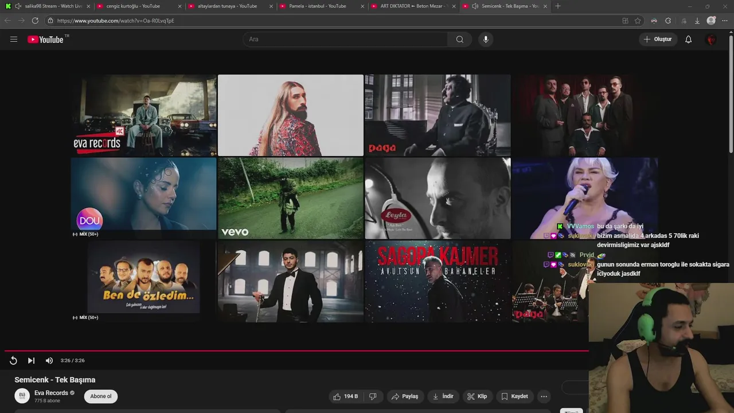Open the YouTube hamburger guide menu

click(14, 40)
